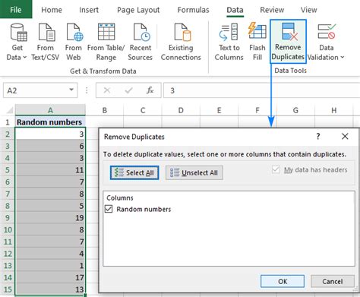
Task: Click the Remove Duplicates ribbon button
Action: point(288,42)
